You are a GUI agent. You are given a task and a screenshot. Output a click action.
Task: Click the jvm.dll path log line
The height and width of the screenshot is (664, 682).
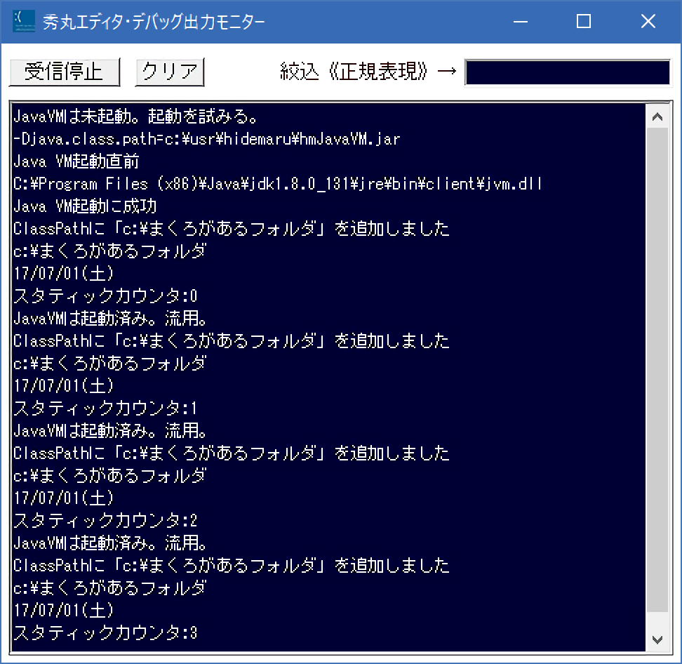(x=277, y=184)
